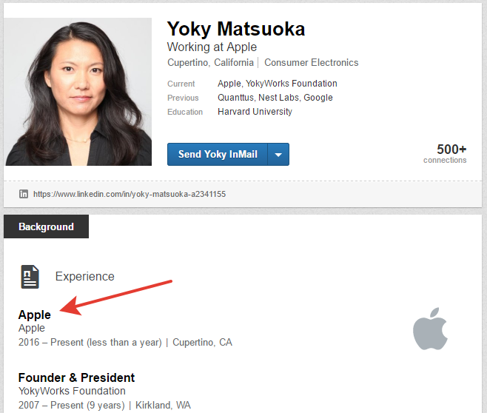The width and height of the screenshot is (487, 413).
Task: Open the LinkedIn profile URL link
Action: click(x=130, y=194)
